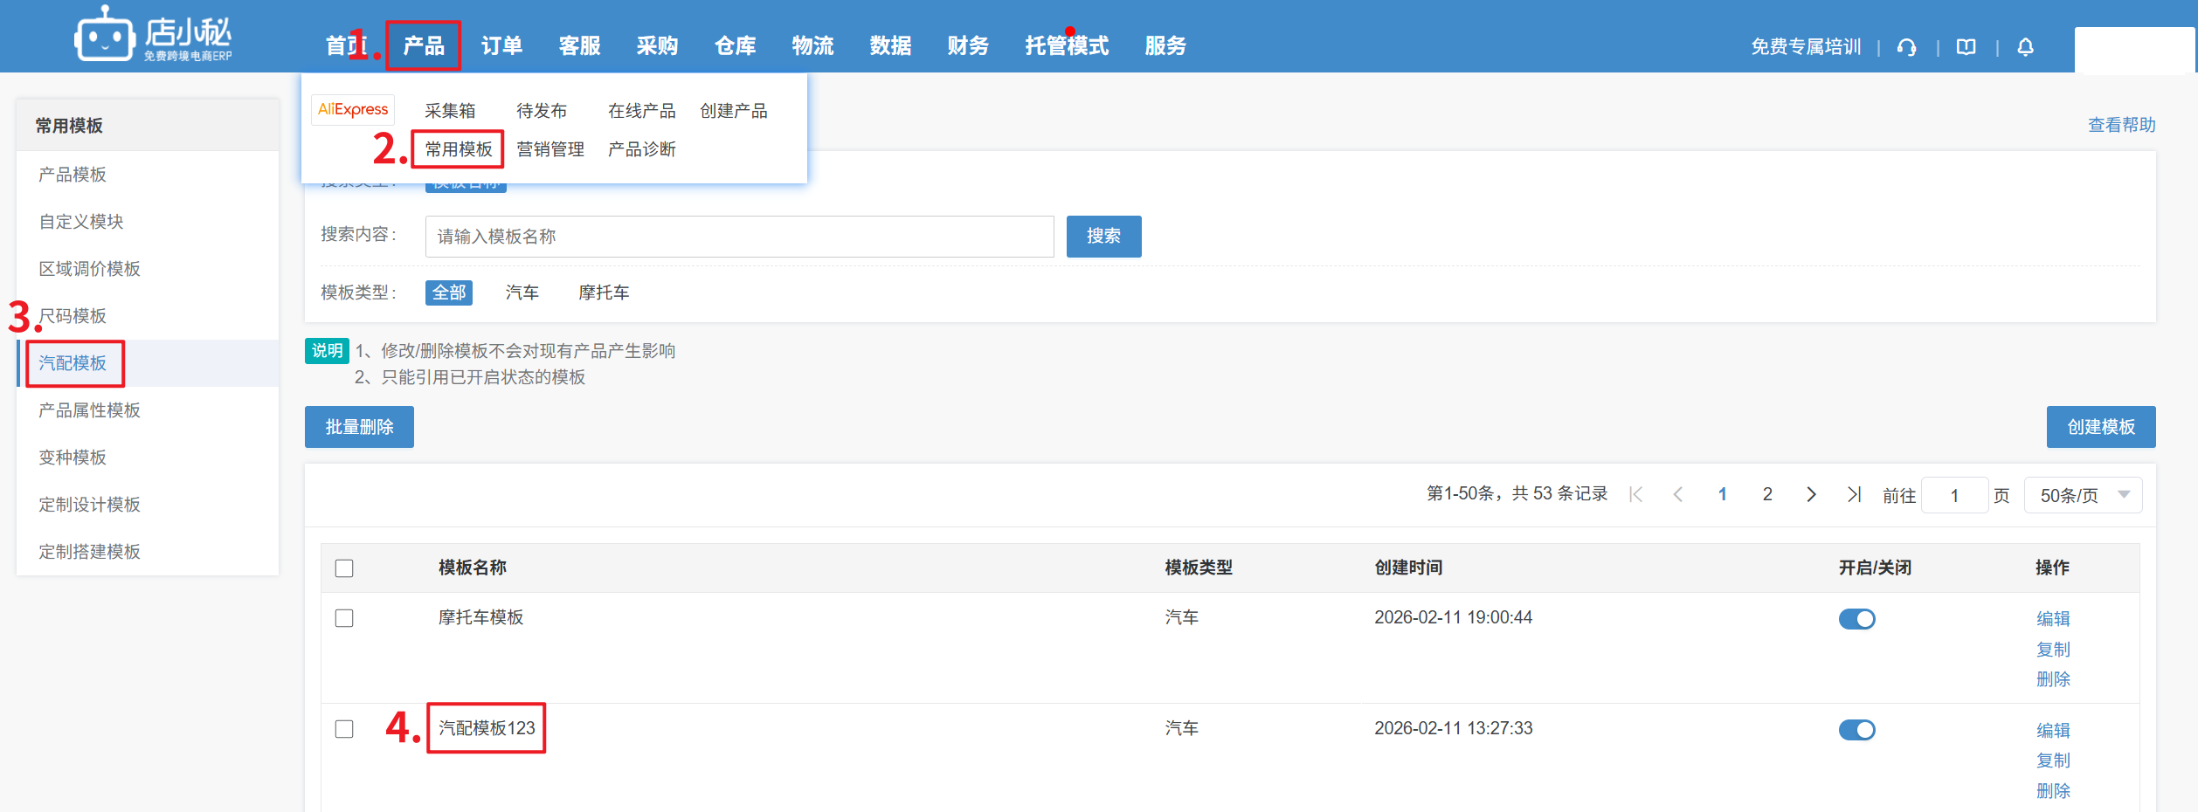Open the notifications bell icon
Image resolution: width=2198 pixels, height=812 pixels.
[x=2025, y=47]
